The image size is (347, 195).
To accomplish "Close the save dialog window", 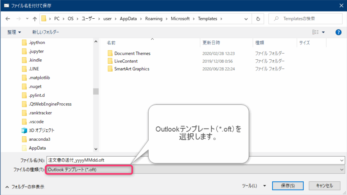I will pyautogui.click(x=341, y=5).
